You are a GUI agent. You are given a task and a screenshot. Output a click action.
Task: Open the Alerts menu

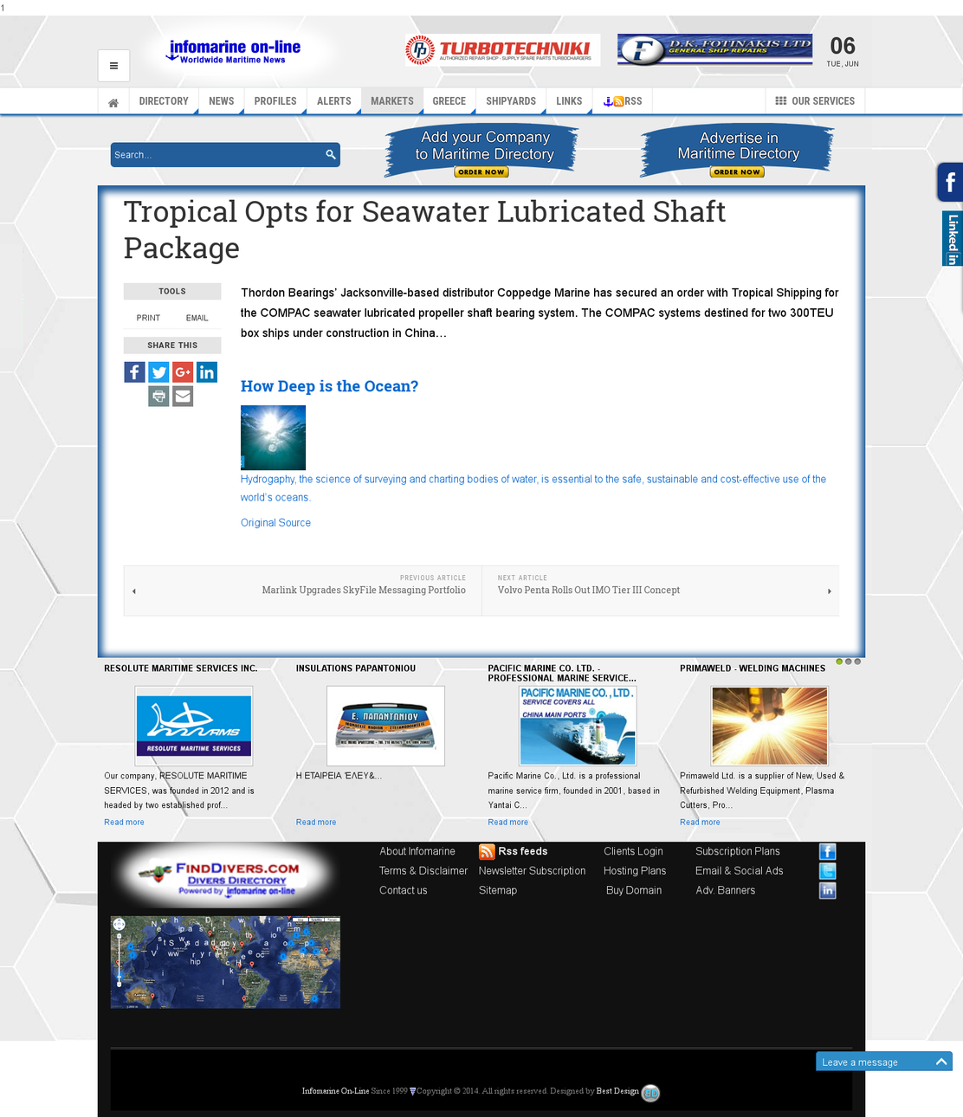tap(333, 101)
